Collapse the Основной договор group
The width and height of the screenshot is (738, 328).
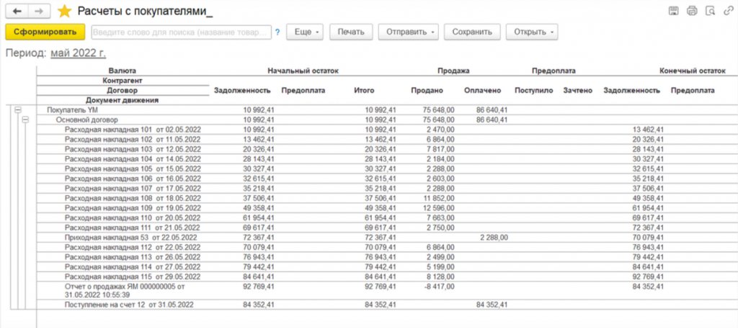[x=24, y=120]
